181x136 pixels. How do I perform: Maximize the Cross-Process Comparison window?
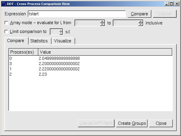tap(171, 4)
